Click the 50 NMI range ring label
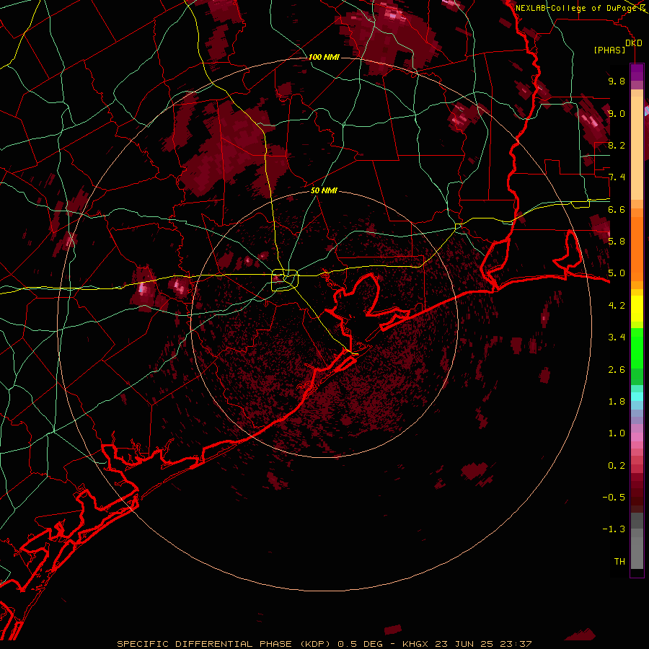This screenshot has width=649, height=649. click(x=324, y=190)
